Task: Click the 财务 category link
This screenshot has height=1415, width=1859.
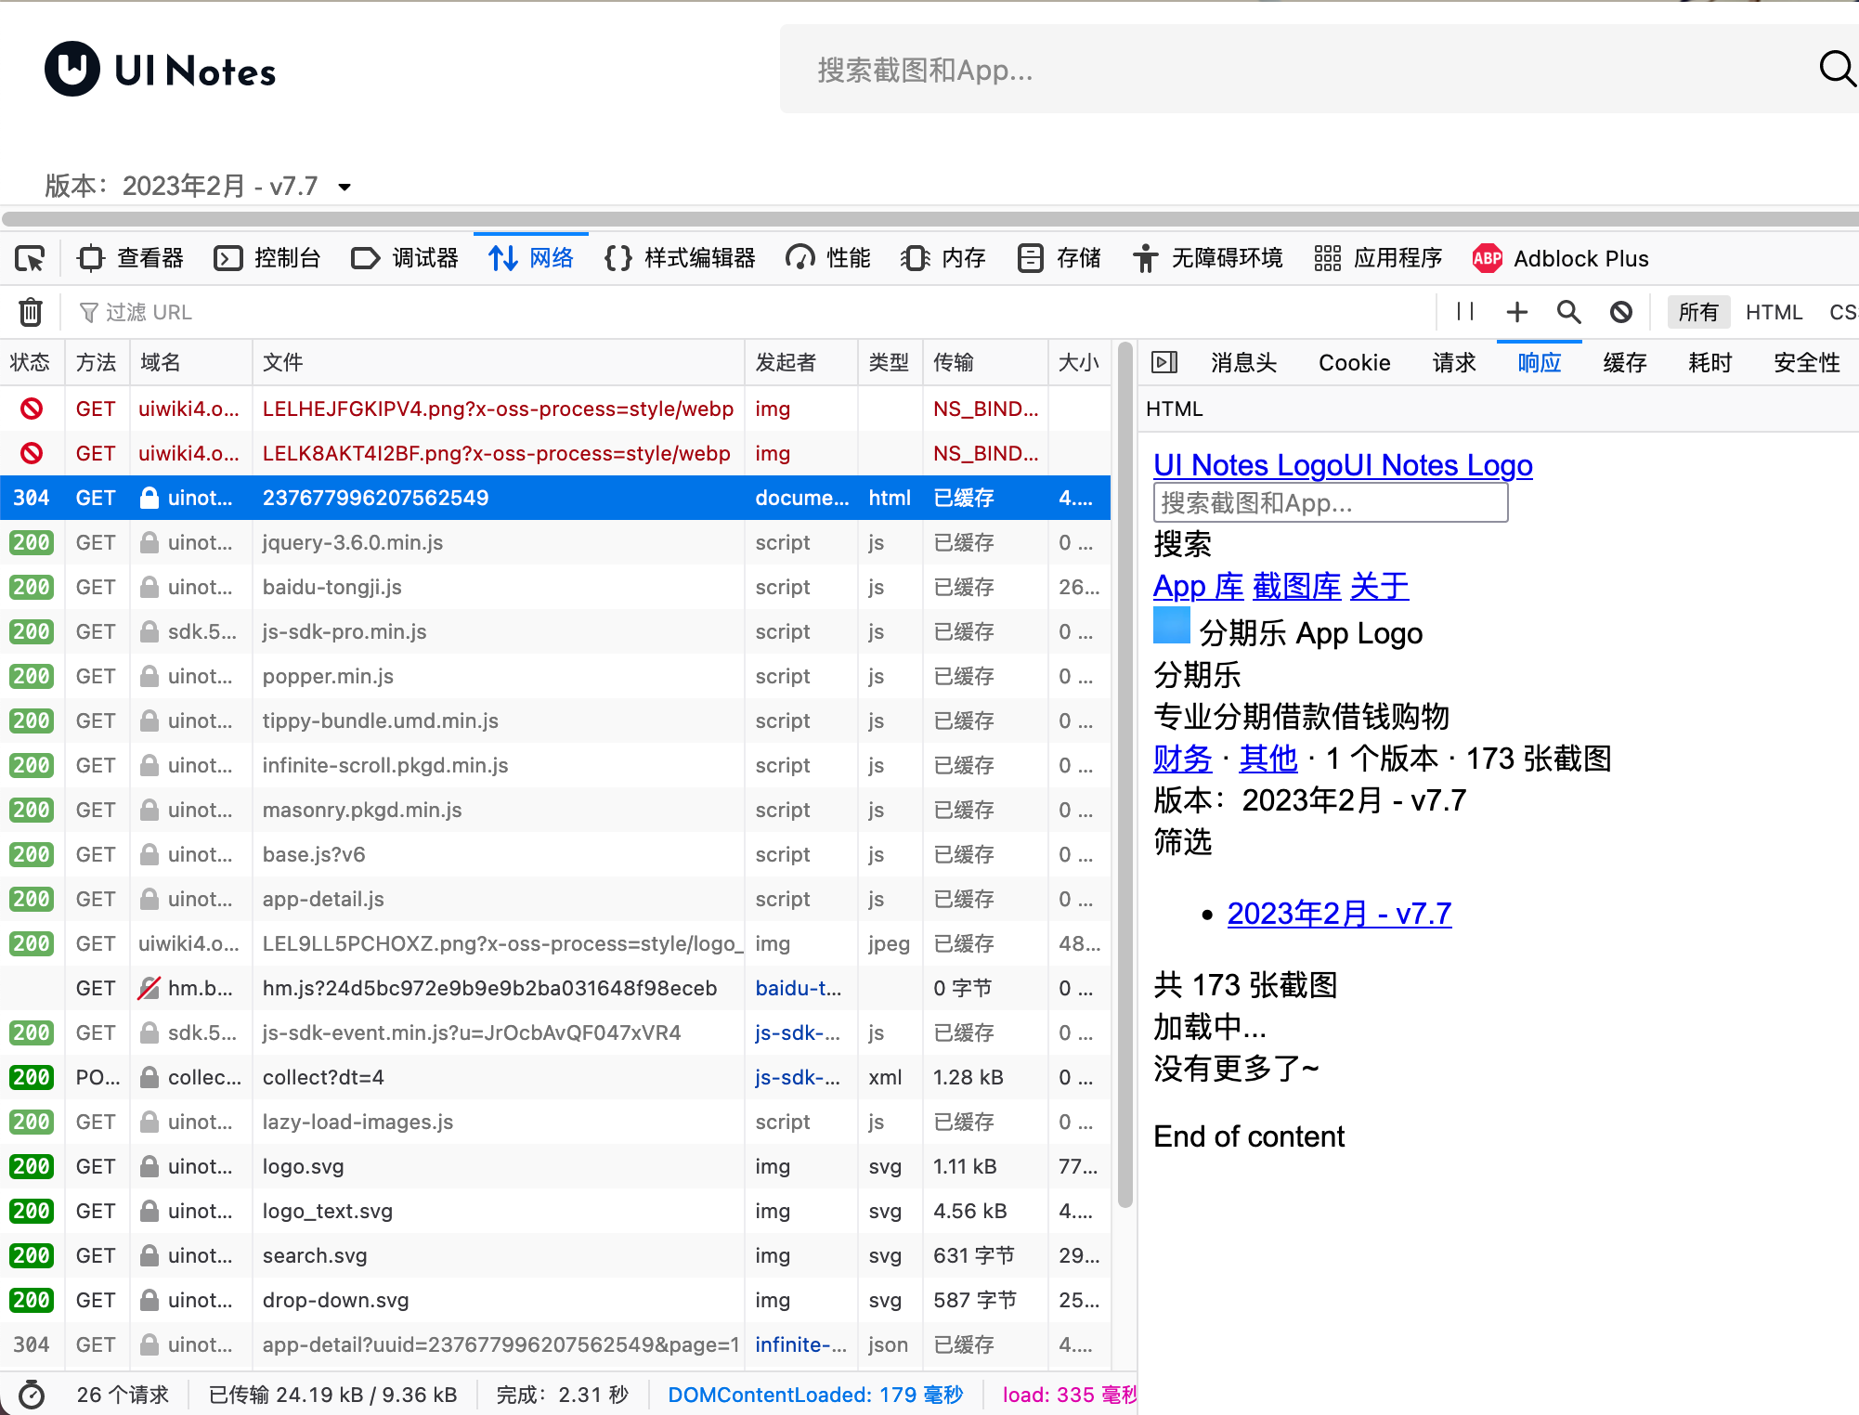Action: coord(1182,759)
